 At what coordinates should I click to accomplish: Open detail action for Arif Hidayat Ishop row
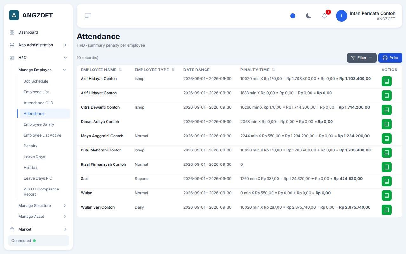tap(387, 81)
